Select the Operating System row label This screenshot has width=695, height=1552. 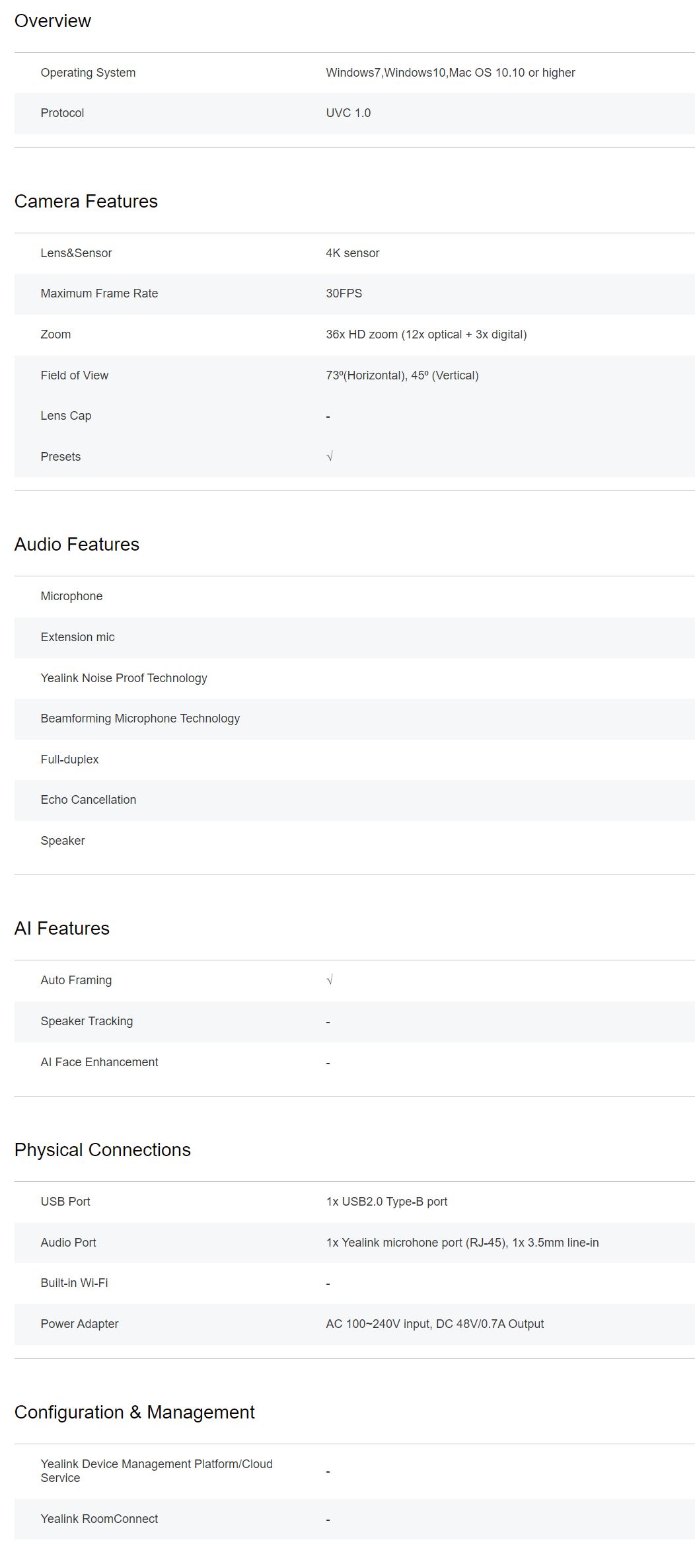[x=88, y=73]
